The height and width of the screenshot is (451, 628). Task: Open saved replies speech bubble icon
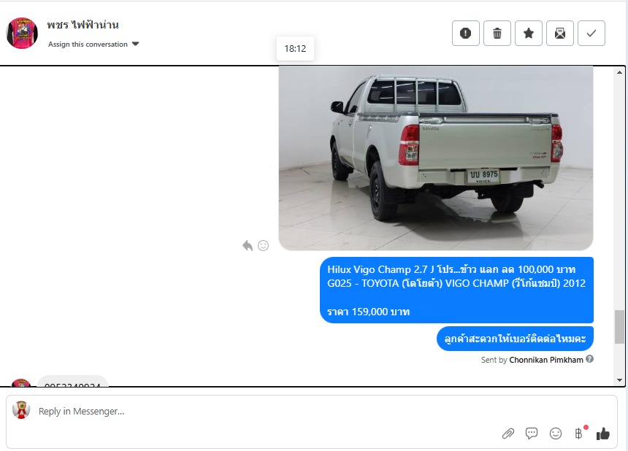(x=532, y=433)
